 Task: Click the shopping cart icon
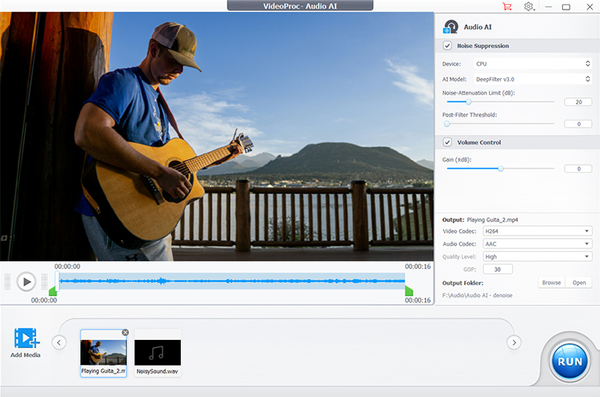point(507,6)
